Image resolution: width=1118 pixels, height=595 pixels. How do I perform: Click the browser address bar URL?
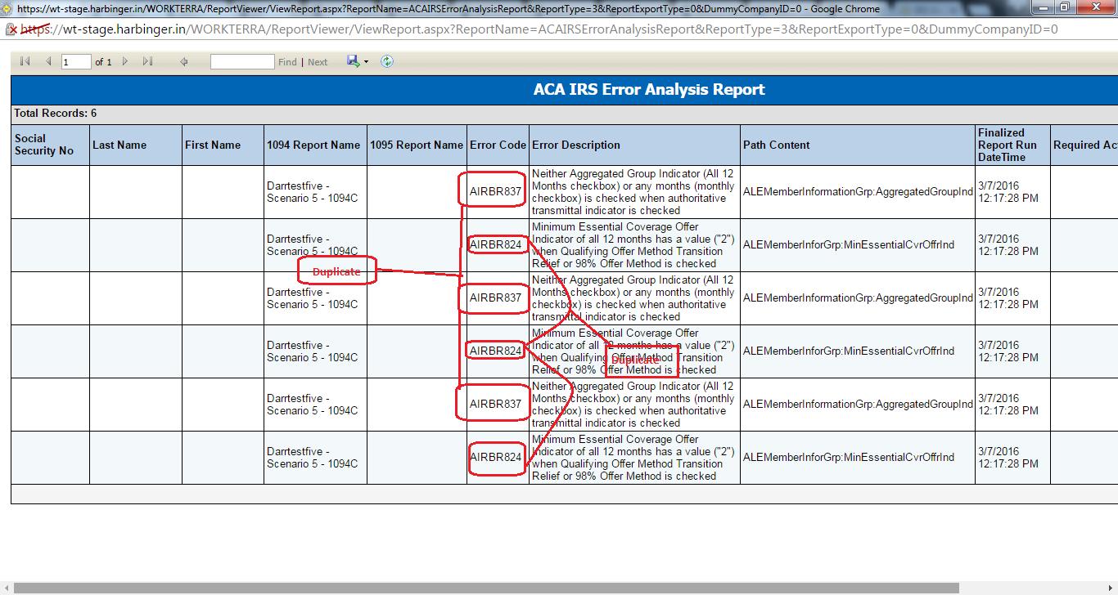coord(539,29)
